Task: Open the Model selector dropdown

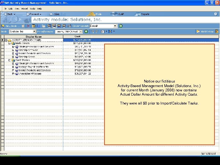Action: click(x=34, y=31)
